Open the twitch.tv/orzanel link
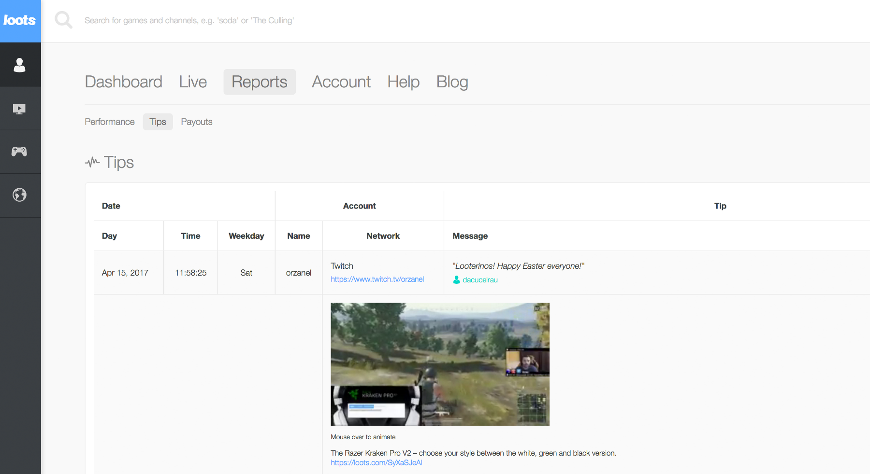The width and height of the screenshot is (870, 474). (377, 279)
